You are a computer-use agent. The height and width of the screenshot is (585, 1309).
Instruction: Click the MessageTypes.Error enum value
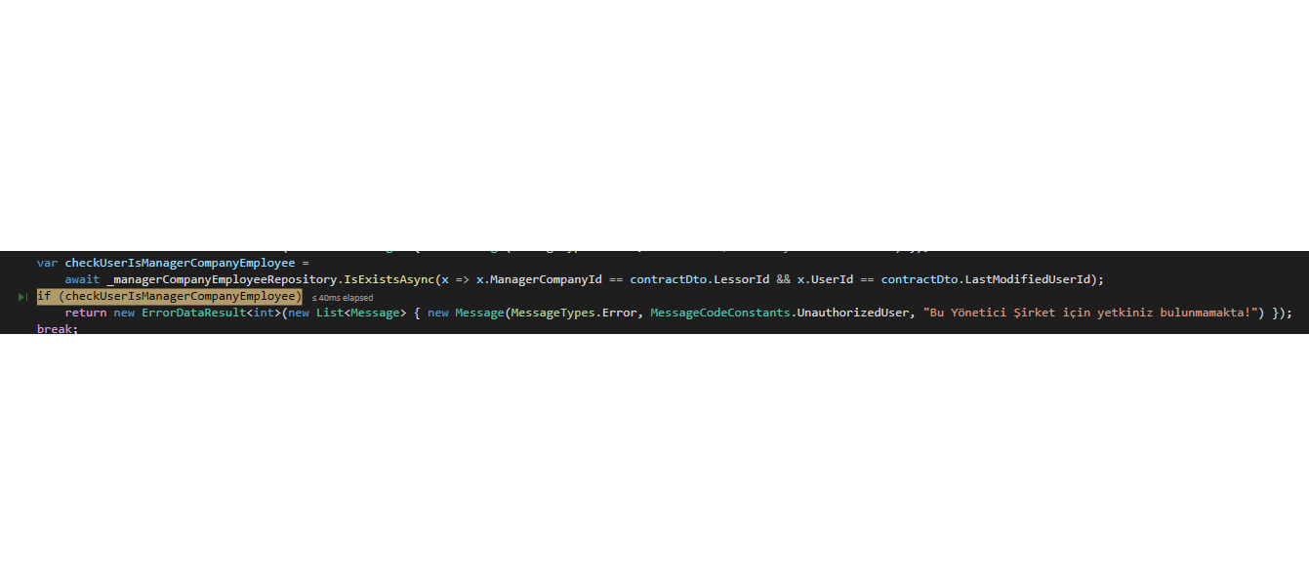point(574,313)
